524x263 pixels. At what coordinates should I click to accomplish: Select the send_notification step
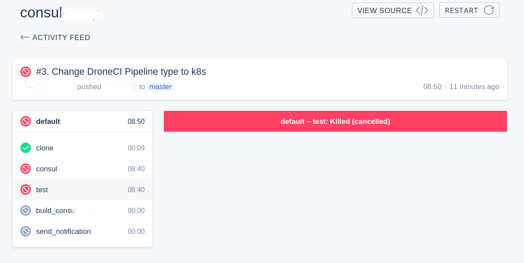point(83,231)
